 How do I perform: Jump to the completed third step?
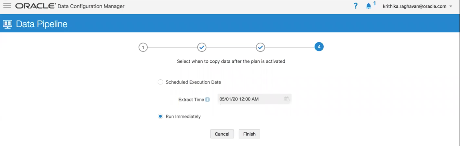click(261, 47)
